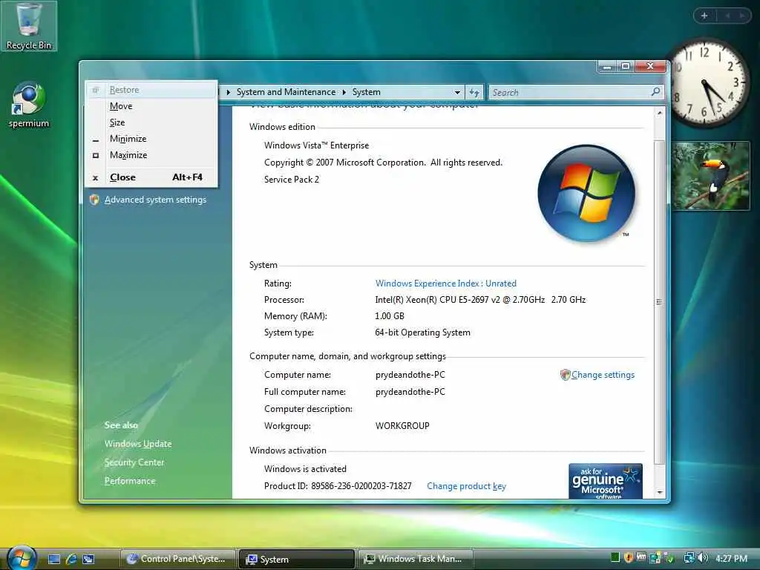Image resolution: width=760 pixels, height=570 pixels.
Task: Click the analog clock gadget
Action: (x=707, y=83)
